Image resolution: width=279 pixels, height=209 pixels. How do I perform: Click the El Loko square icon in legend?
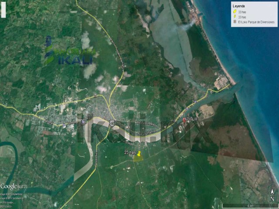click(235, 21)
